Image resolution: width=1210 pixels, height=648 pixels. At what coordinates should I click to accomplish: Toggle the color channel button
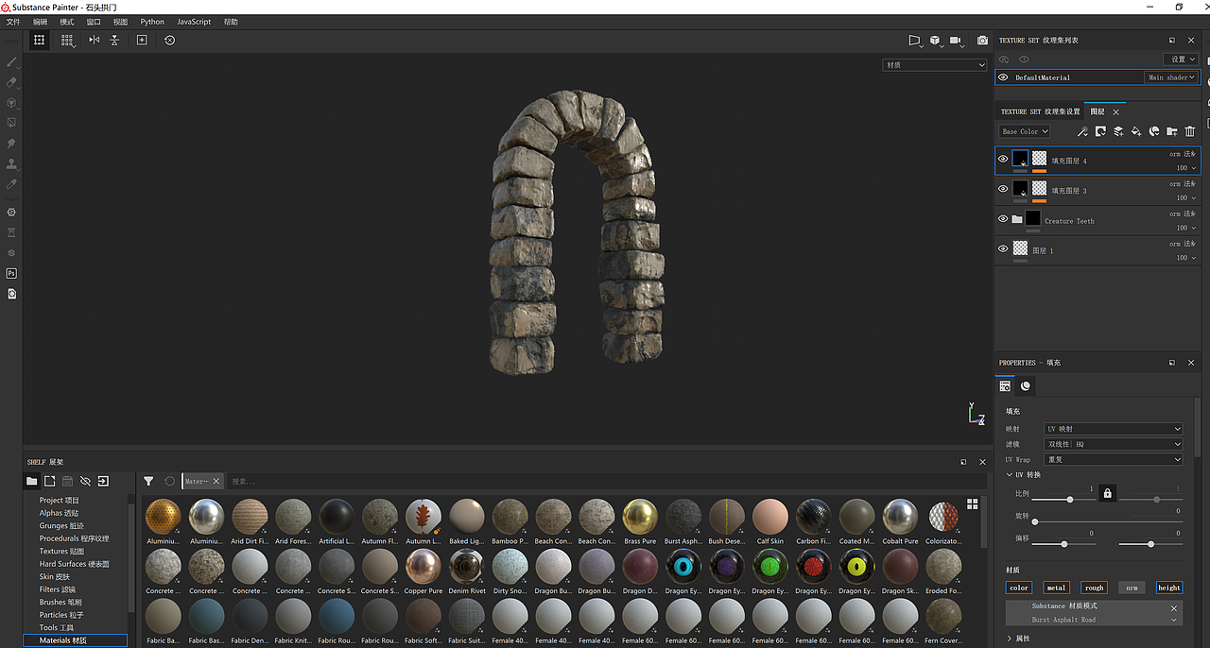click(1019, 588)
